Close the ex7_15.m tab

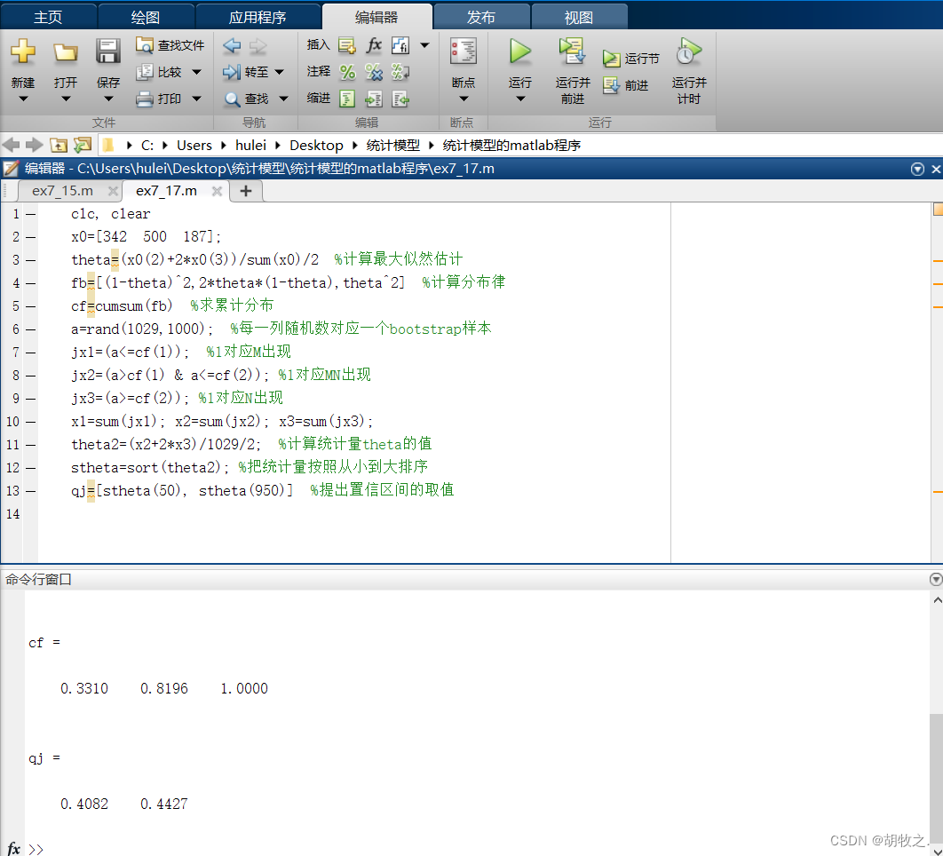[x=113, y=191]
